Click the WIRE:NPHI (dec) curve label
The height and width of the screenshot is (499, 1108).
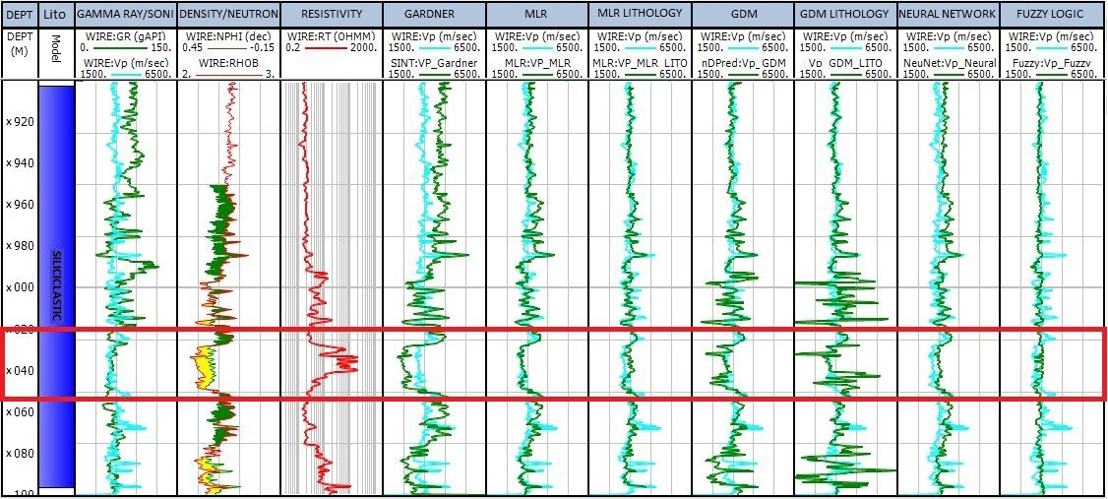[x=228, y=34]
